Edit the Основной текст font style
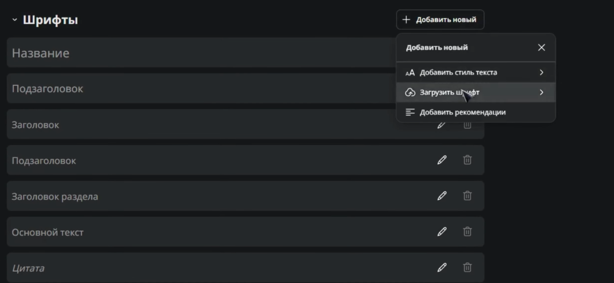 442,232
